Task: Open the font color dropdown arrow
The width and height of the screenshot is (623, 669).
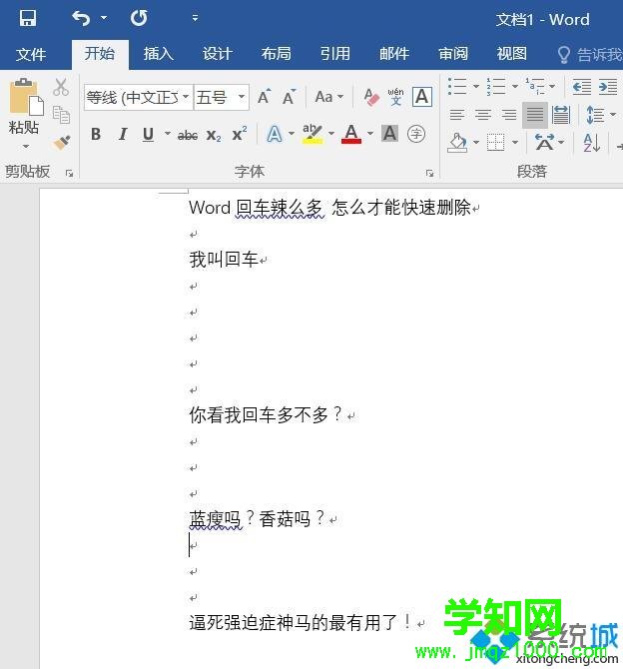Action: point(370,134)
